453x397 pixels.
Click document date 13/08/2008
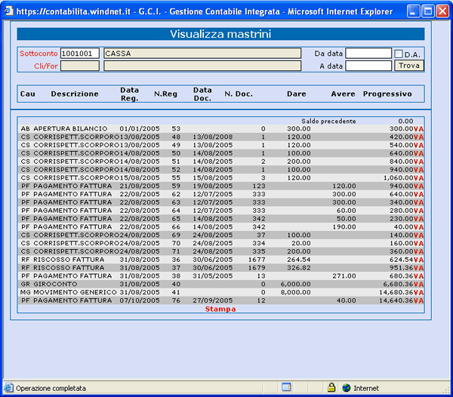point(213,137)
